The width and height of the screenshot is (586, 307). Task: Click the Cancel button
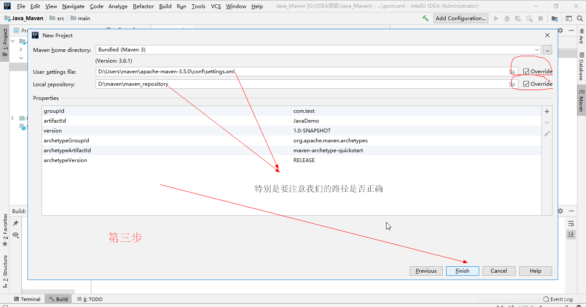499,271
